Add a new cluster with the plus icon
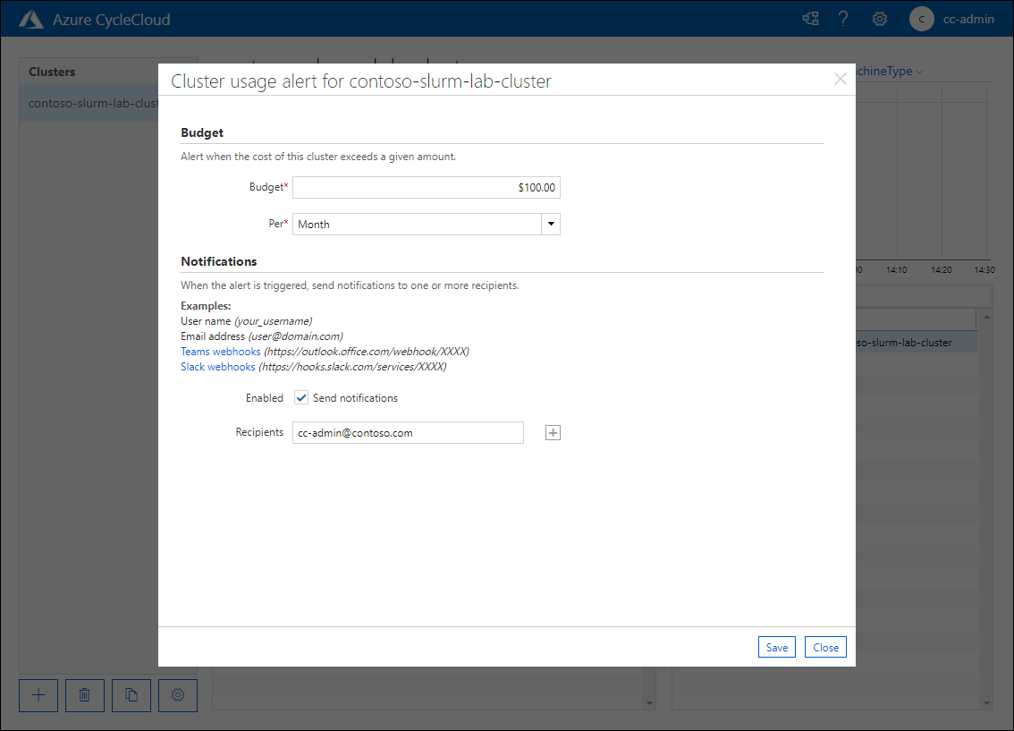The image size is (1014, 731). click(38, 695)
